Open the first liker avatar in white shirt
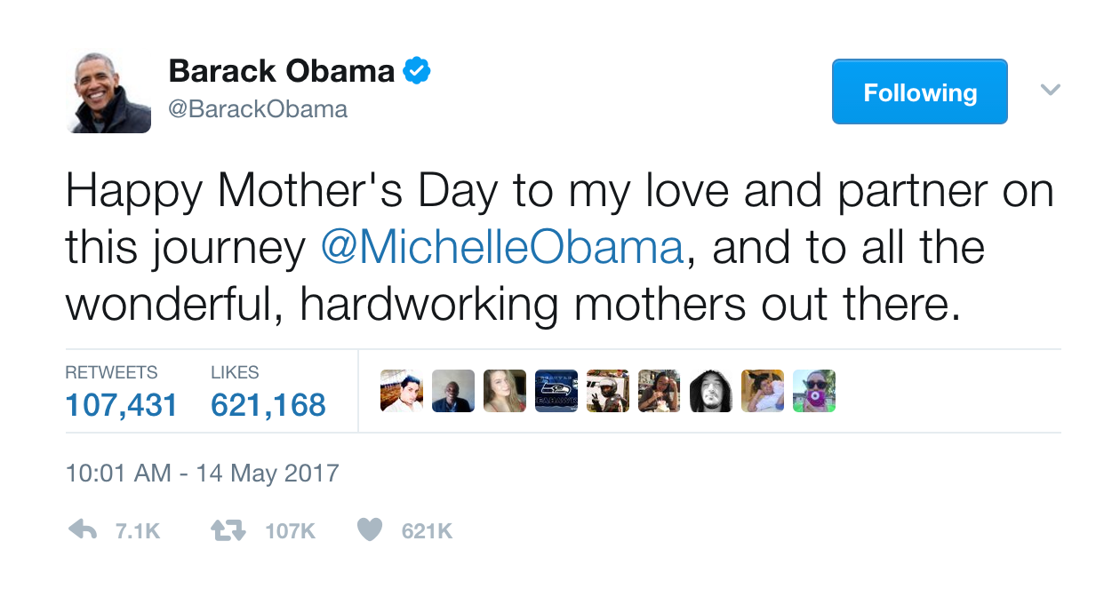1120x597 pixels. 402,391
